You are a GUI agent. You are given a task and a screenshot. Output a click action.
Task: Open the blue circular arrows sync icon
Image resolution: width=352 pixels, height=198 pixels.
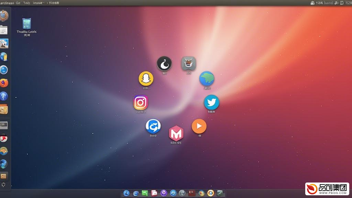coord(153,126)
